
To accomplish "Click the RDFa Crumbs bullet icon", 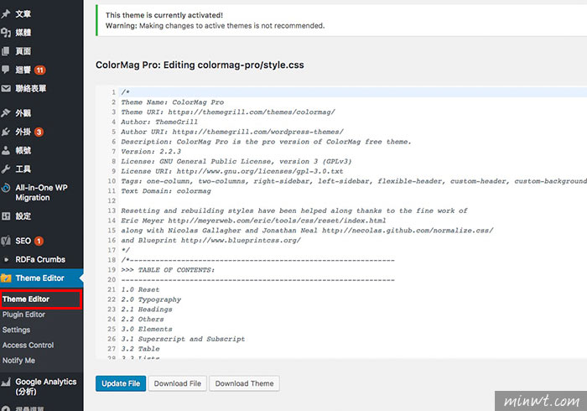I will click(x=6, y=259).
